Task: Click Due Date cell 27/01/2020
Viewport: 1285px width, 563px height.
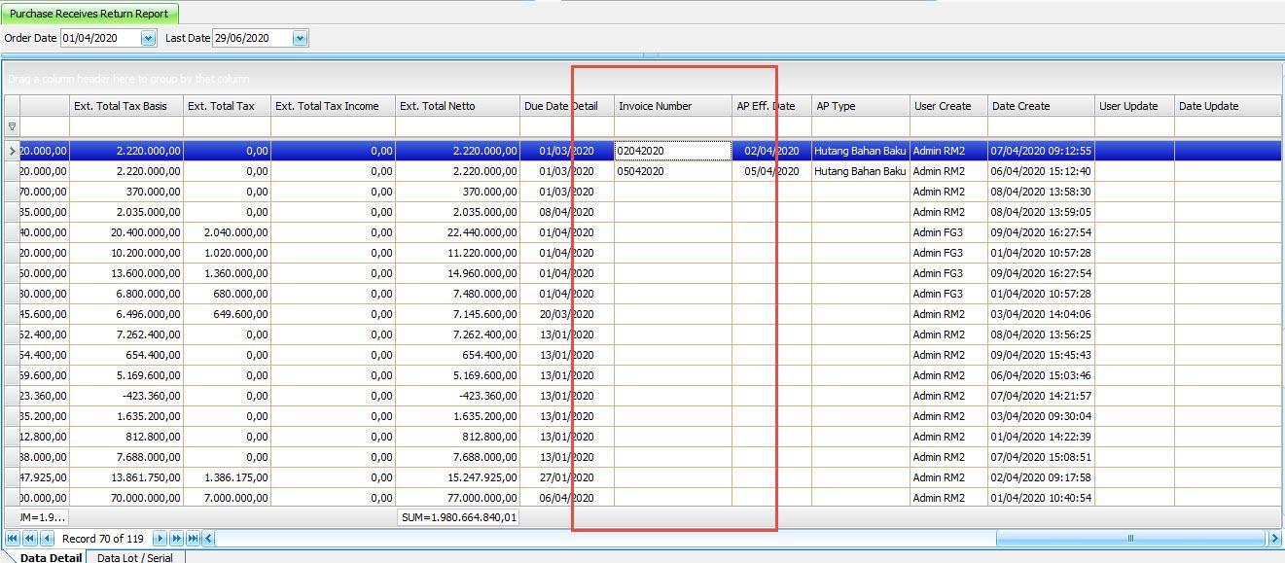Action: pyautogui.click(x=566, y=477)
